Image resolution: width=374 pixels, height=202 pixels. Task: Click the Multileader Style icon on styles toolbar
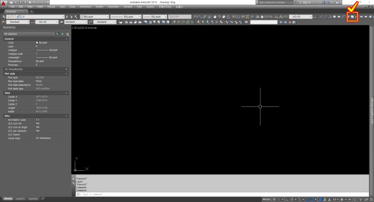click(x=91, y=22)
